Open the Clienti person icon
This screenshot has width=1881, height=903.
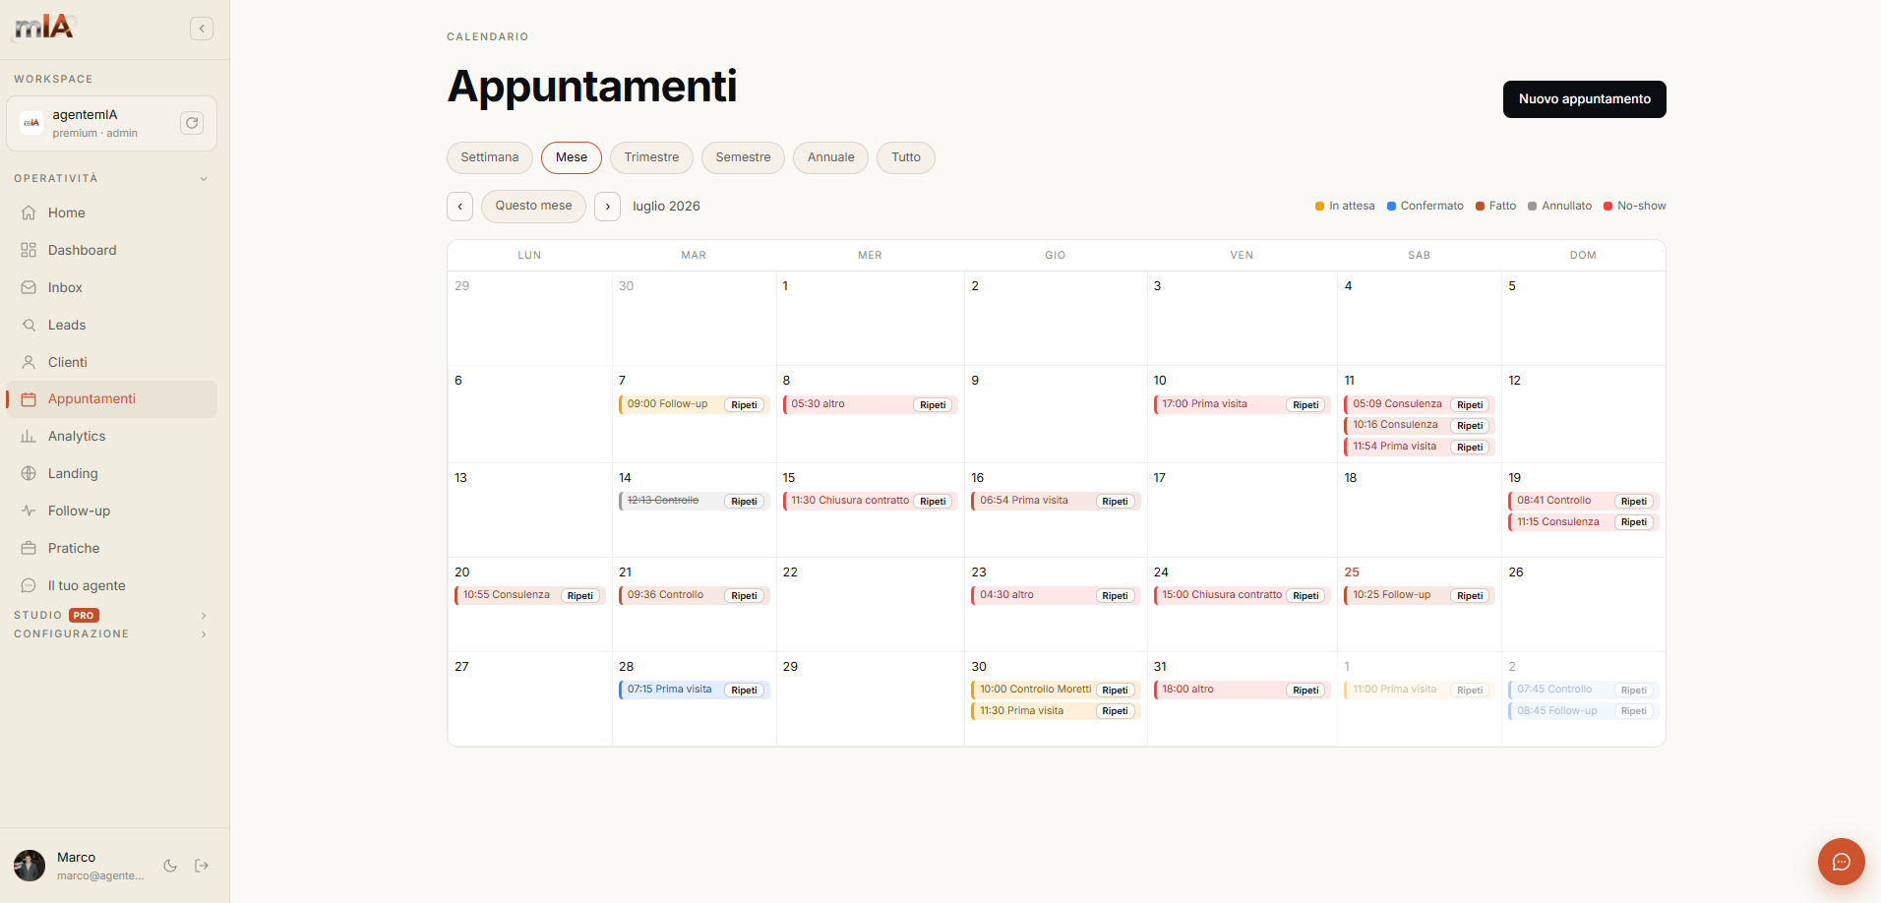point(29,362)
